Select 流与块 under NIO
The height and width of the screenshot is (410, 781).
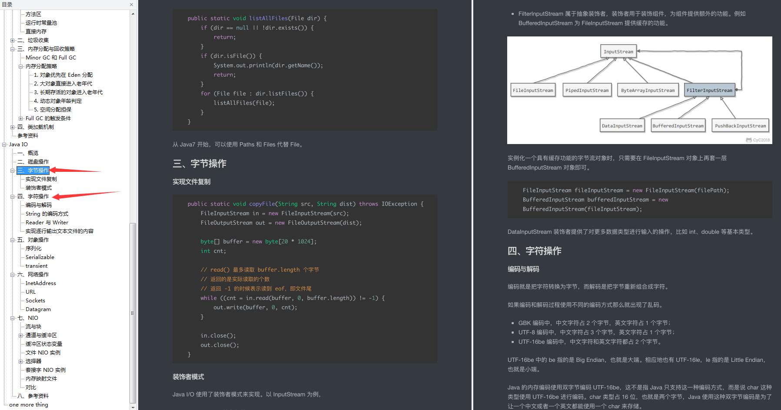[x=33, y=327]
